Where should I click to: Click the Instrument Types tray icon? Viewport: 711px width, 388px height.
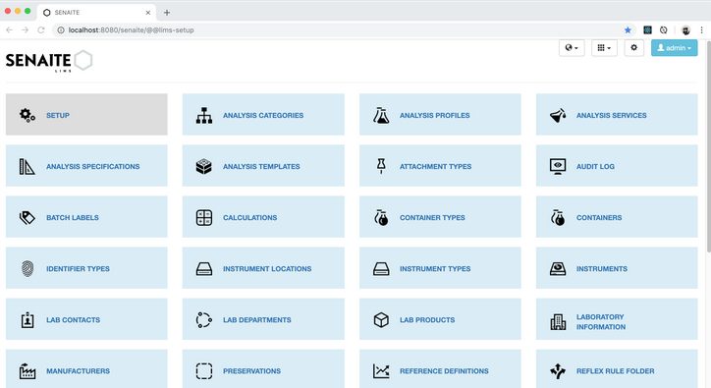click(381, 269)
